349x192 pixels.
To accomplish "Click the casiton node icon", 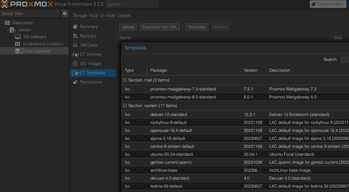I will (x=13, y=30).
